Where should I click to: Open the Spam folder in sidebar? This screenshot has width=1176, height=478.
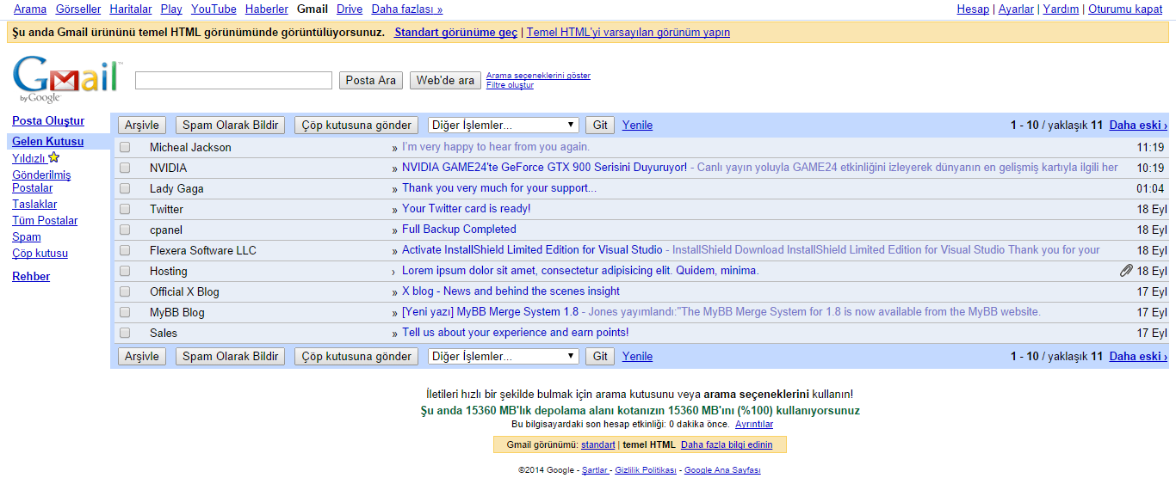27,236
